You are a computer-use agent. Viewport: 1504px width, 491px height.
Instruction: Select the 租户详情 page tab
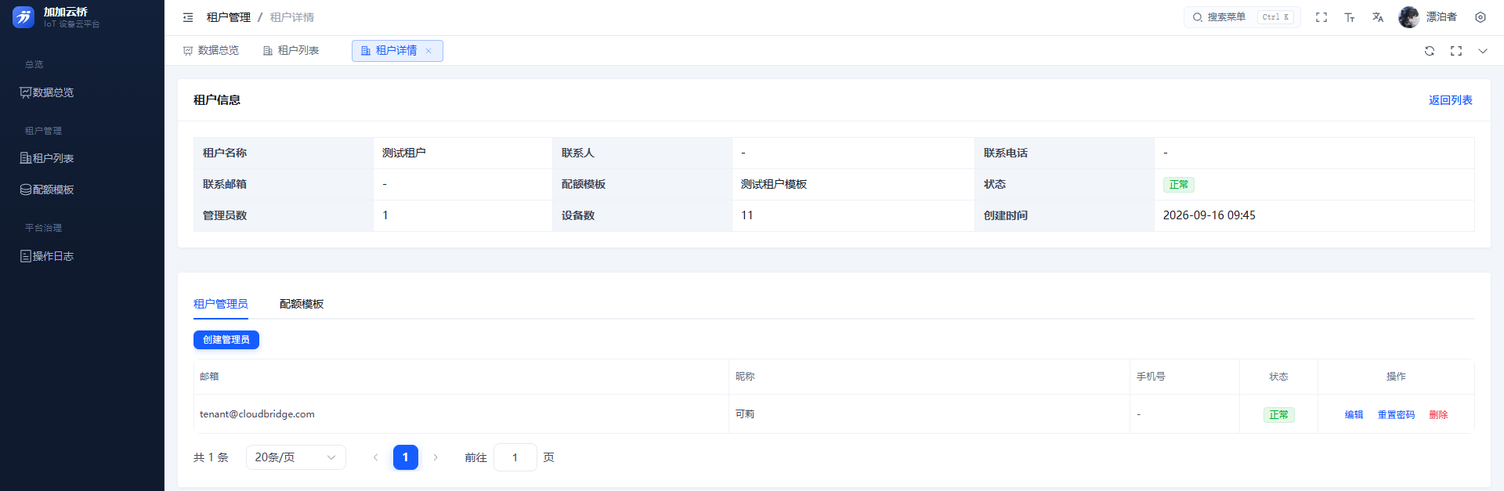click(x=397, y=51)
